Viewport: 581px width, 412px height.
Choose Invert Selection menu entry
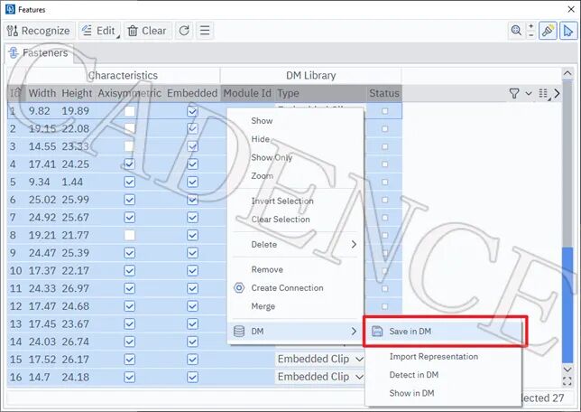click(x=295, y=201)
